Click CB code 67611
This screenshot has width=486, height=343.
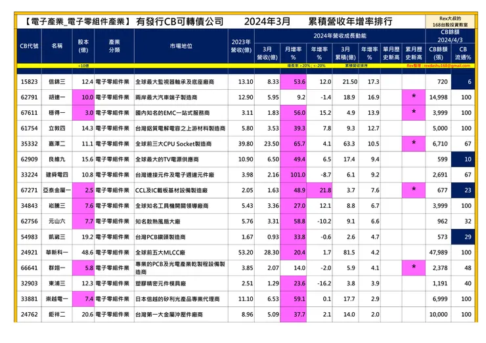[x=29, y=113]
